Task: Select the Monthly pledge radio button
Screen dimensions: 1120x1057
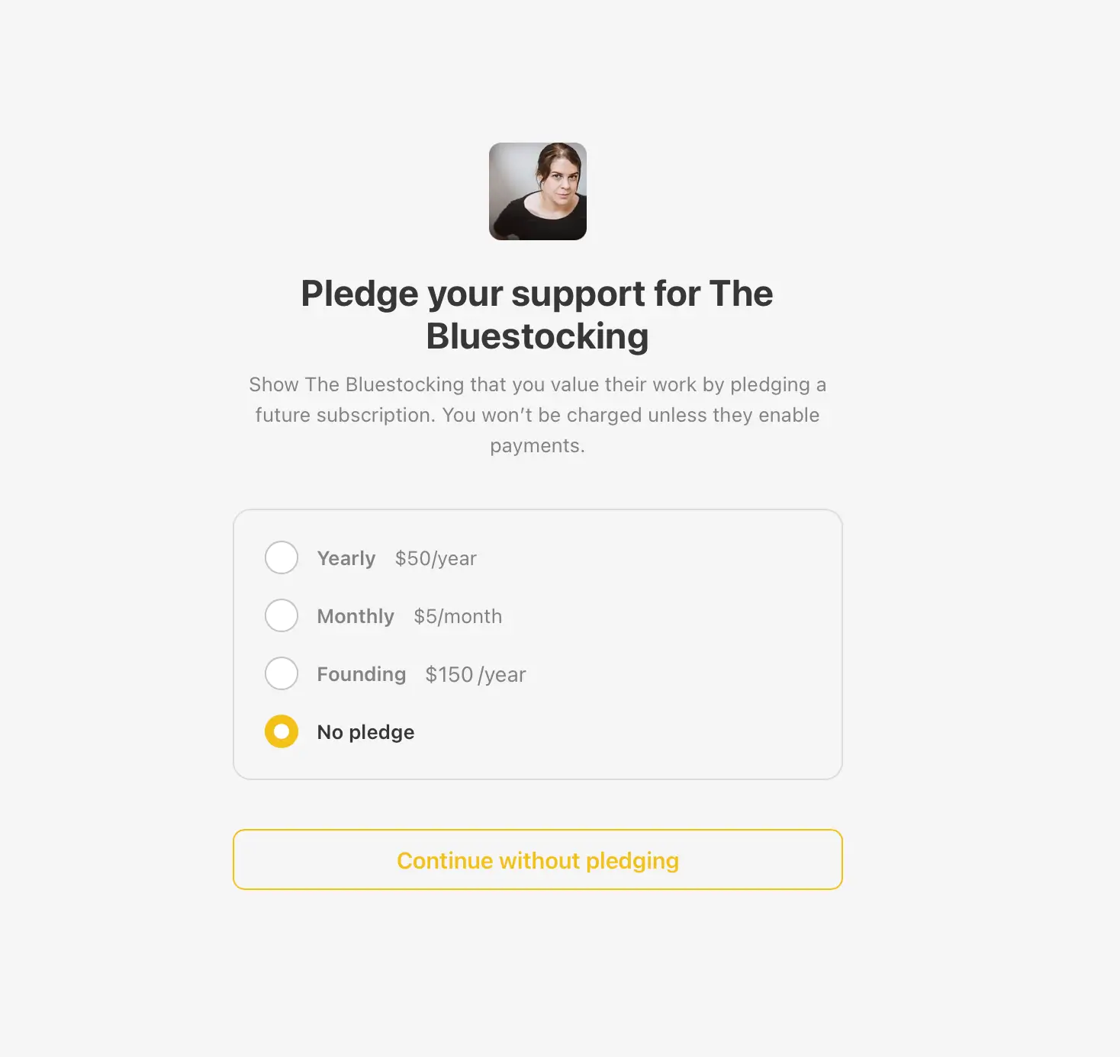Action: (x=282, y=615)
